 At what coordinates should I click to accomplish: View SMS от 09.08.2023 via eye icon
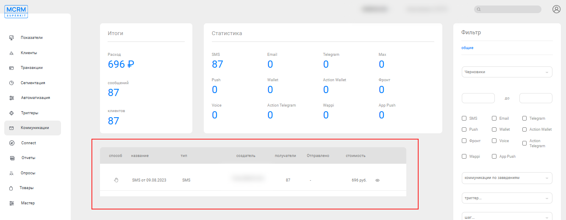(377, 180)
